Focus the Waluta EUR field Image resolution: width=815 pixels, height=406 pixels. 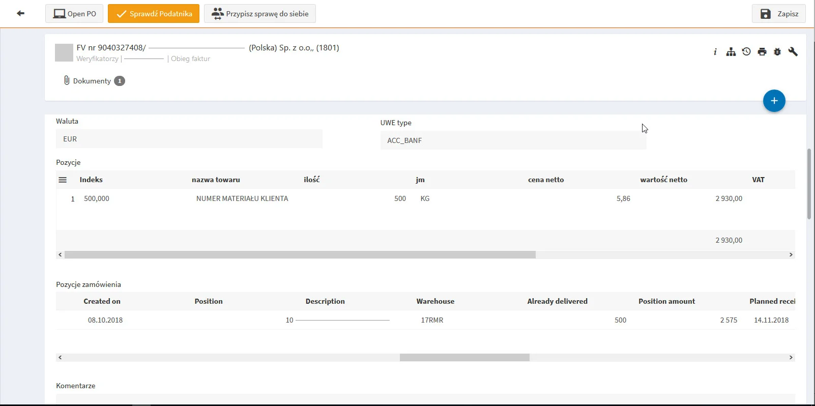(189, 139)
